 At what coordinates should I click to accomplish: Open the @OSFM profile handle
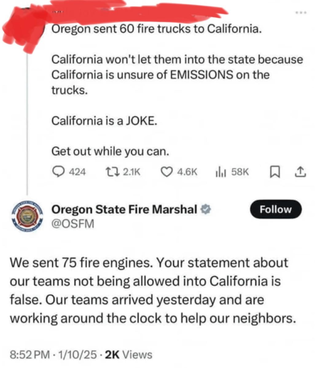point(73,224)
